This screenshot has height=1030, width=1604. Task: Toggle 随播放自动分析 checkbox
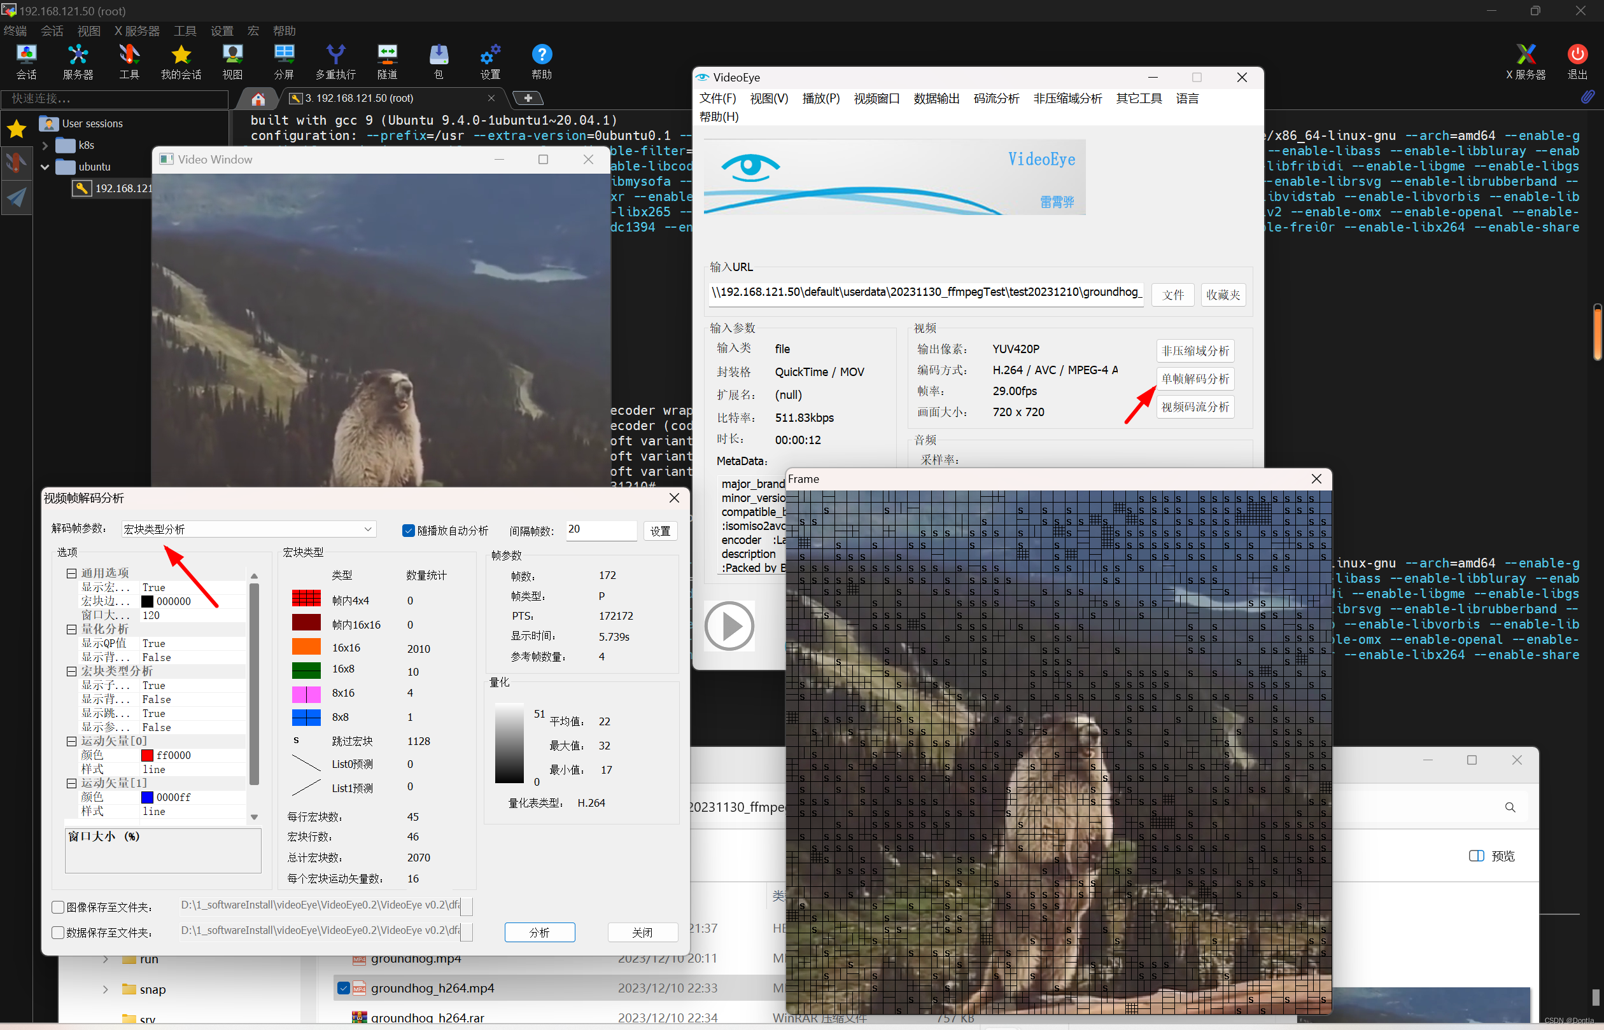(x=408, y=531)
